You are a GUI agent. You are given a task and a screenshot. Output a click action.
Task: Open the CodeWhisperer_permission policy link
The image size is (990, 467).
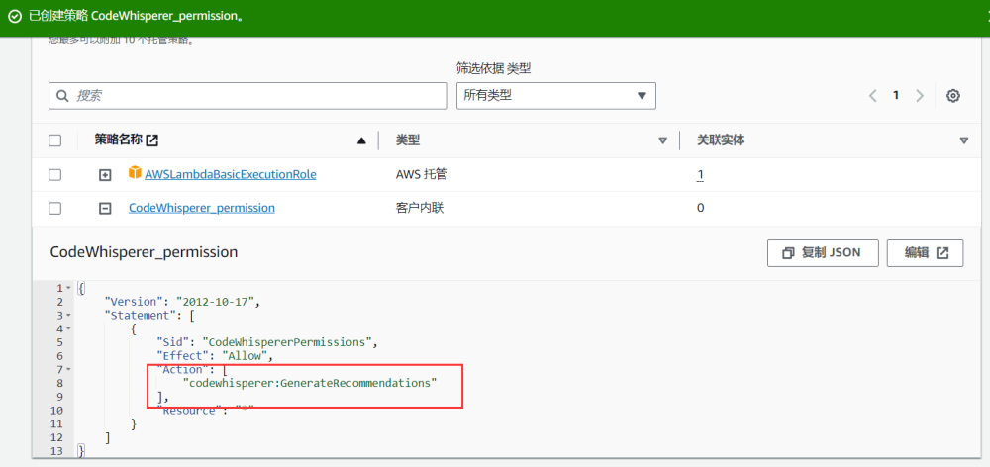click(x=201, y=208)
